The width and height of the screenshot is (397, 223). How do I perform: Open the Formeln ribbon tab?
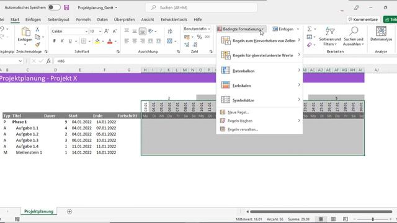[x=83, y=19]
